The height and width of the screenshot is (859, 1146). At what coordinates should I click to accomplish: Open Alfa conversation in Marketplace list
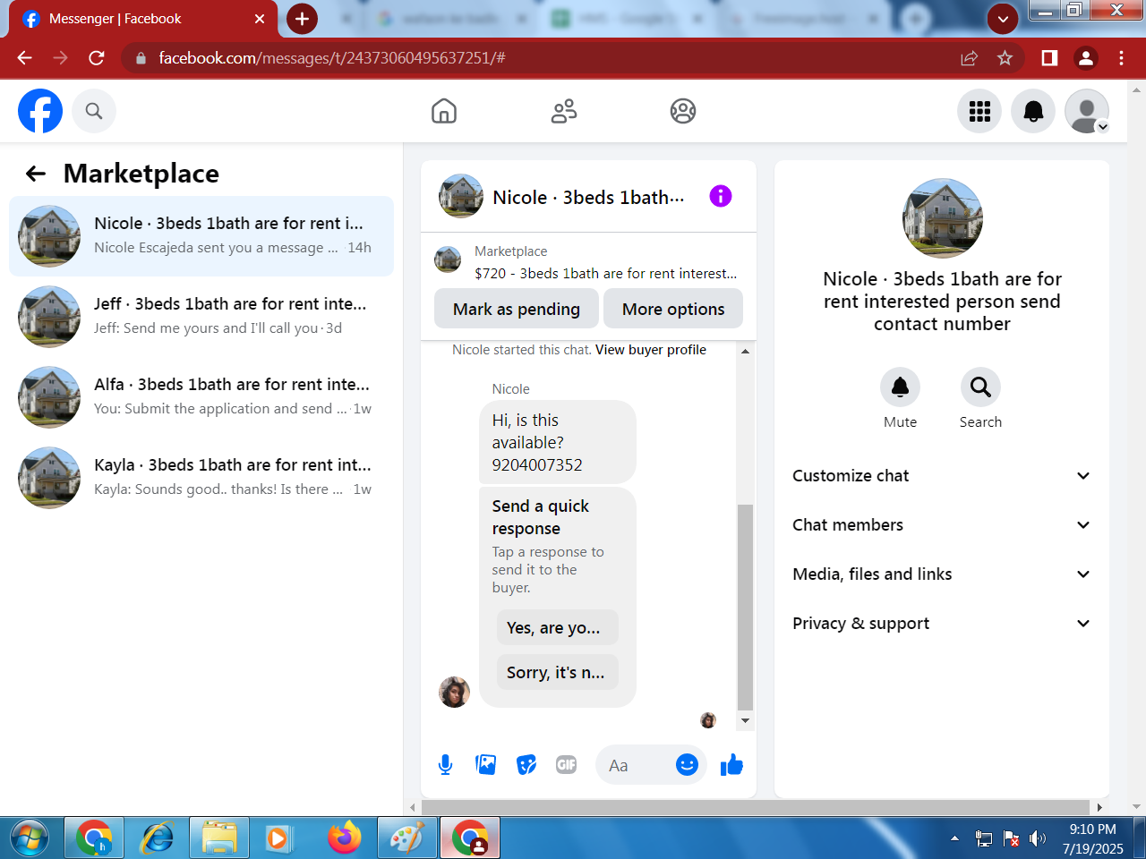pyautogui.click(x=201, y=397)
